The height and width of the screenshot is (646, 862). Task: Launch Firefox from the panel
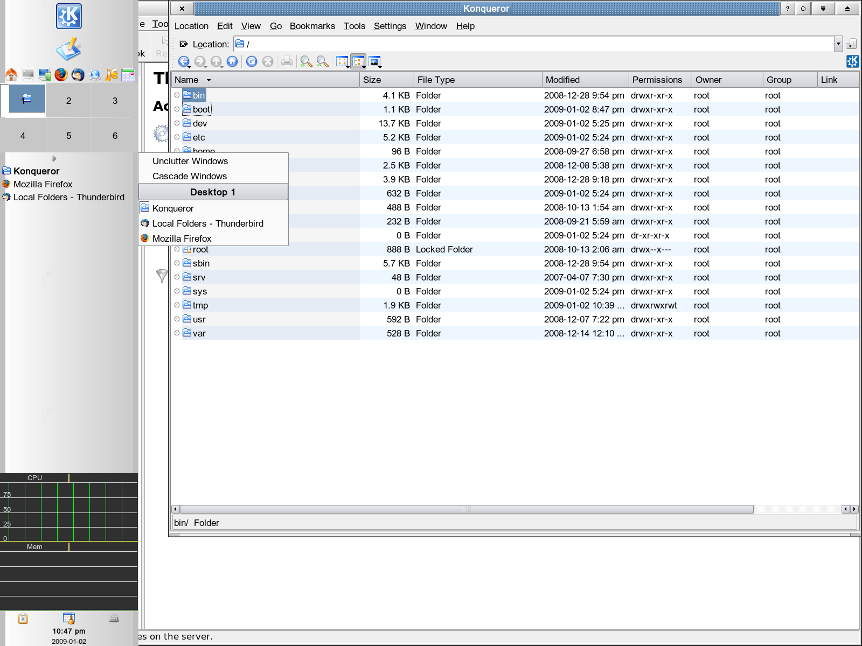61,75
